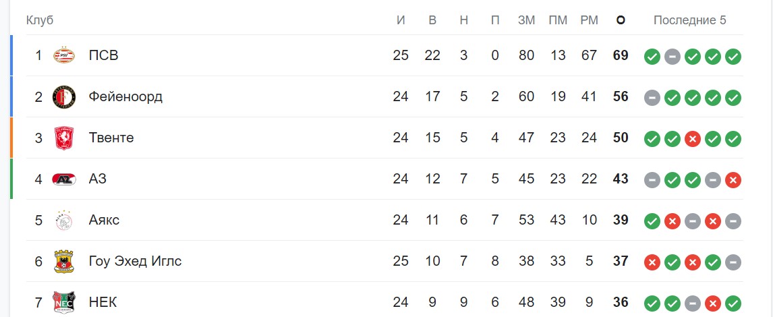Open the Фейеноорд team link
Screen dimensions: 773x317
click(x=125, y=96)
